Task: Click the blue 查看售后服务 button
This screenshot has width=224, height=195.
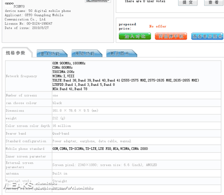Action: coord(207,36)
